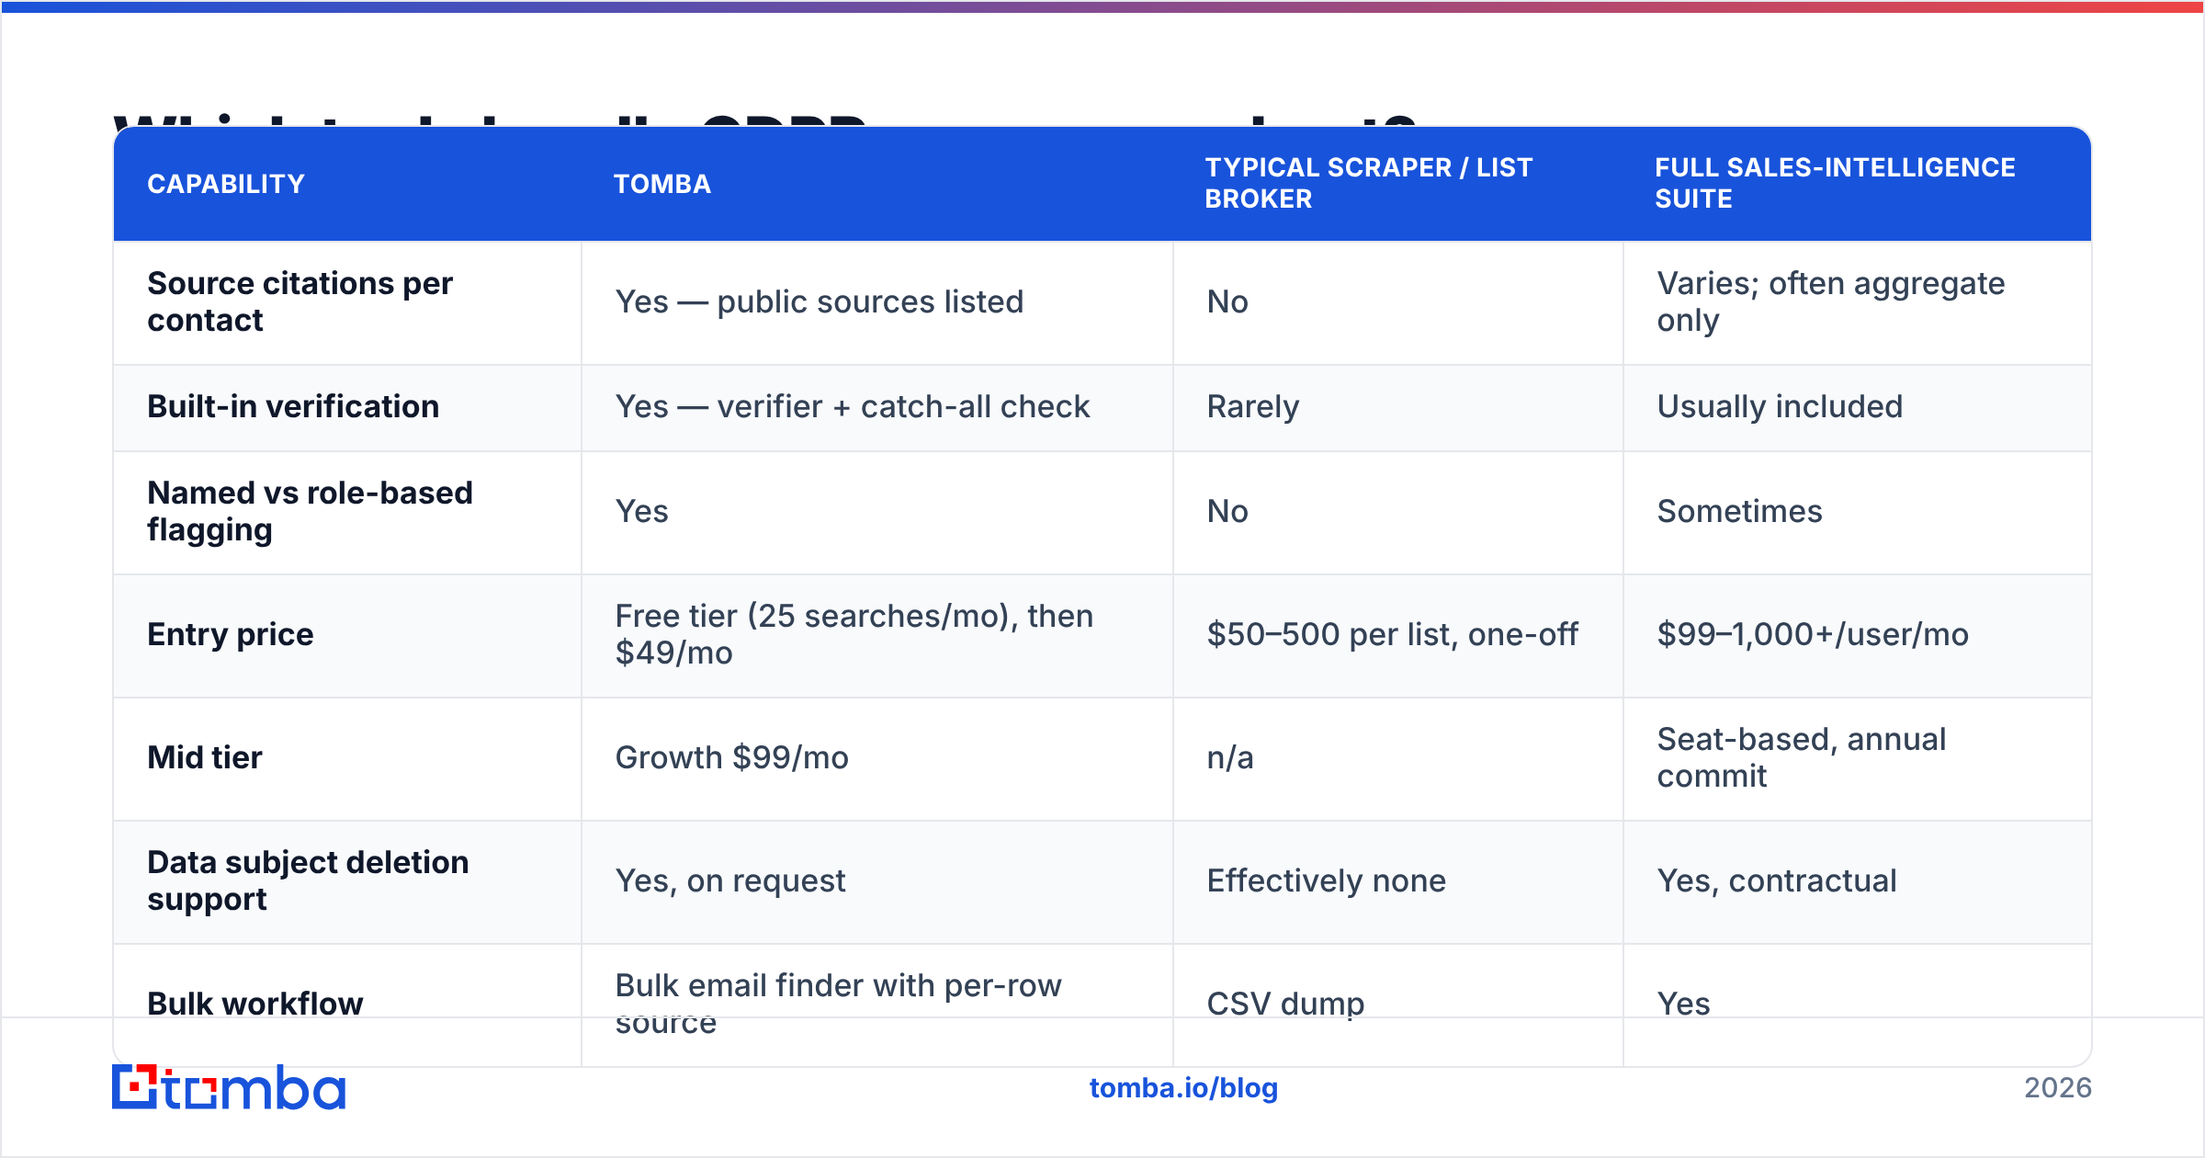The height and width of the screenshot is (1158, 2205).
Task: Click 'Yes, on request' cell
Action: (x=730, y=880)
